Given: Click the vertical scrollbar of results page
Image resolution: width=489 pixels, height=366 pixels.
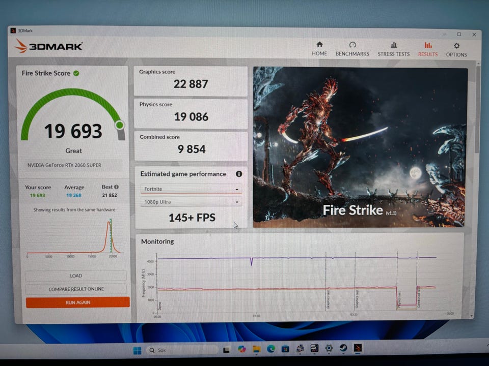Looking at the screenshot, I should coord(478,109).
